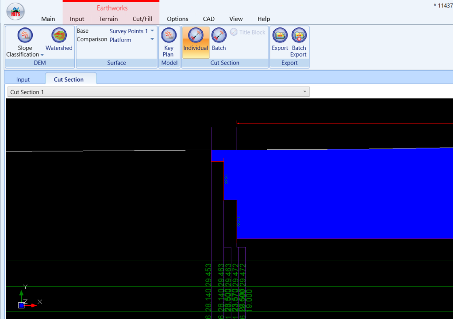The image size is (453, 319).
Task: Open the Input ribbon tab
Action: [x=77, y=19]
